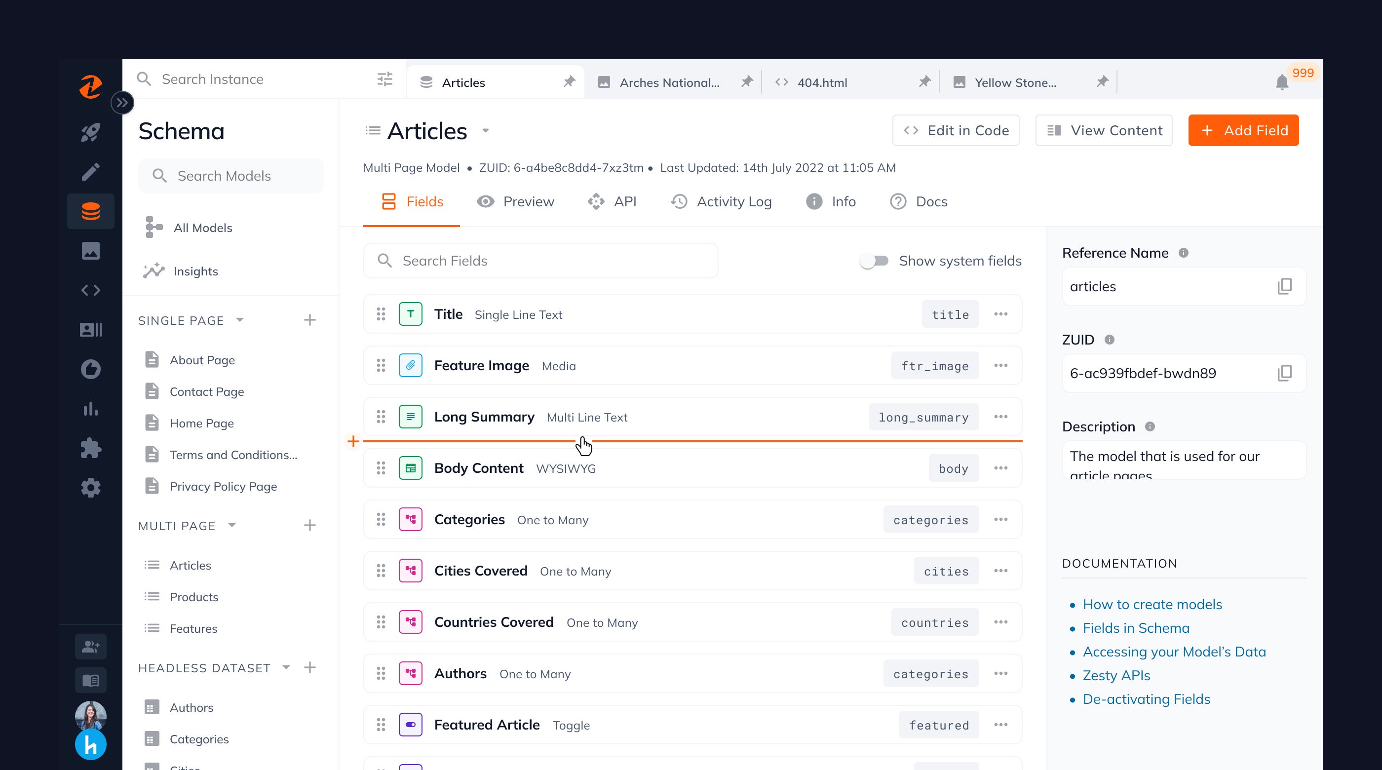
Task: Toggle the sidebar collapse arrow button
Action: [122, 102]
